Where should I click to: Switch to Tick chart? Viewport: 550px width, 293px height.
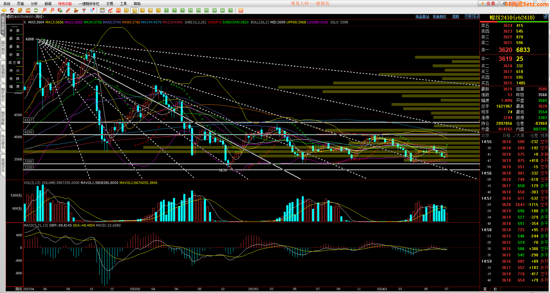[118, 10]
